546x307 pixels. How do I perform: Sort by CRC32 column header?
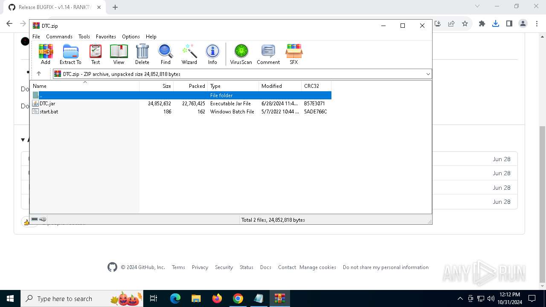pyautogui.click(x=317, y=86)
